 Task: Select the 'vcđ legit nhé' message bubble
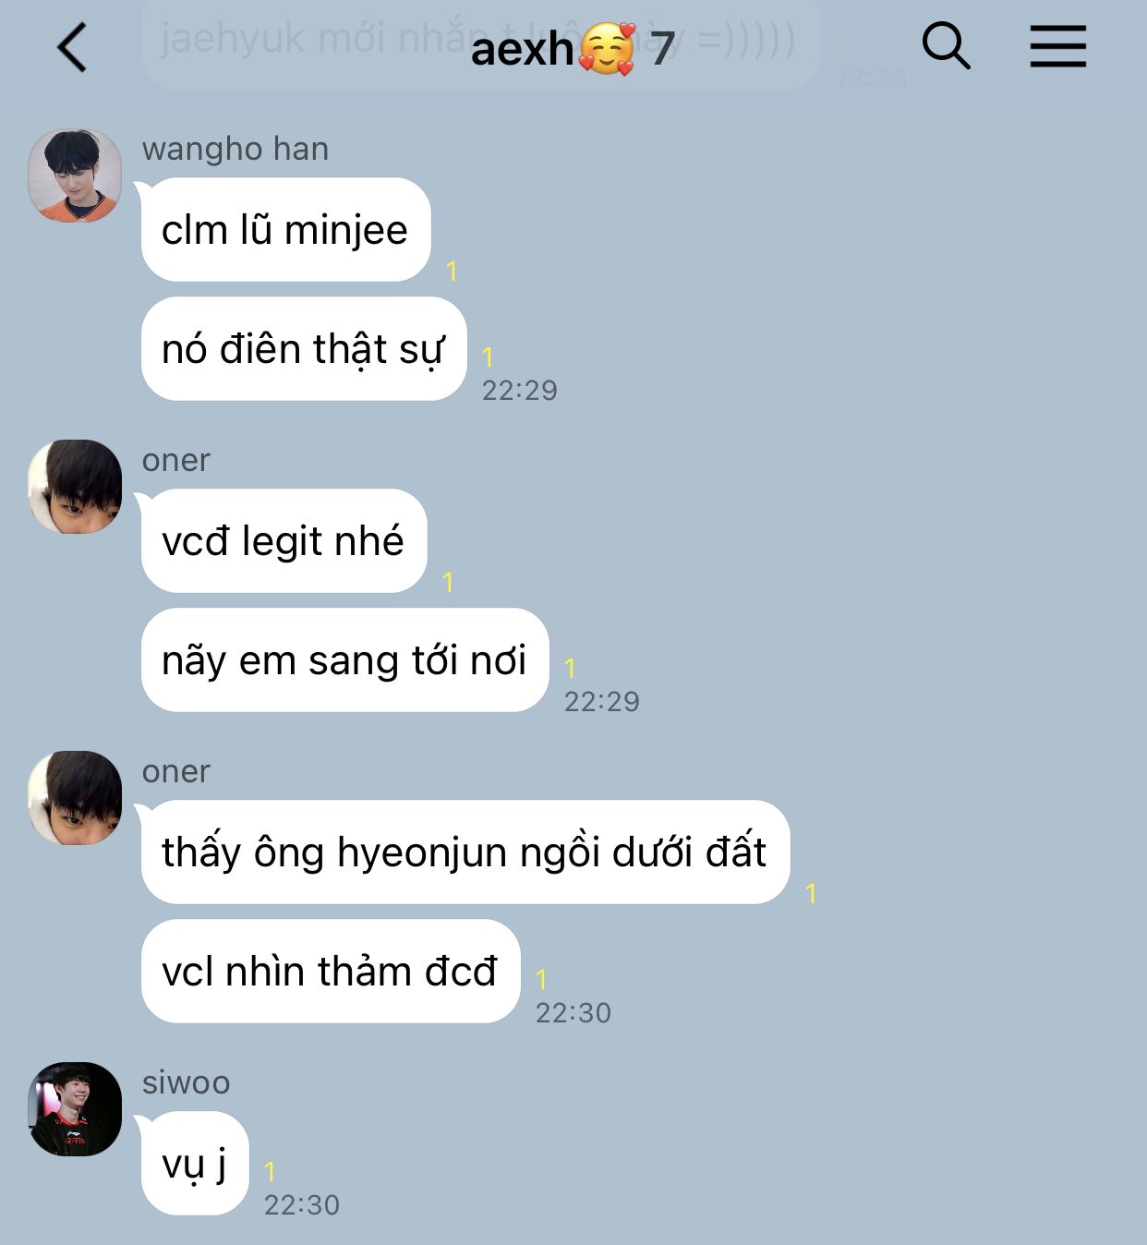tap(284, 541)
